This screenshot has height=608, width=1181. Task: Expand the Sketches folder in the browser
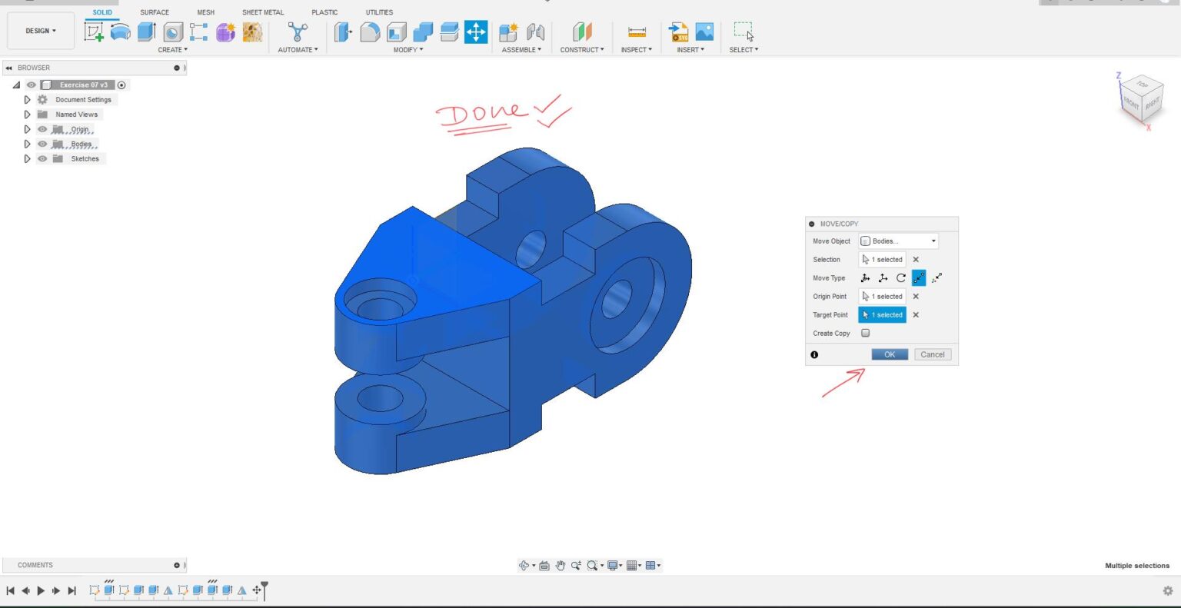coord(27,158)
